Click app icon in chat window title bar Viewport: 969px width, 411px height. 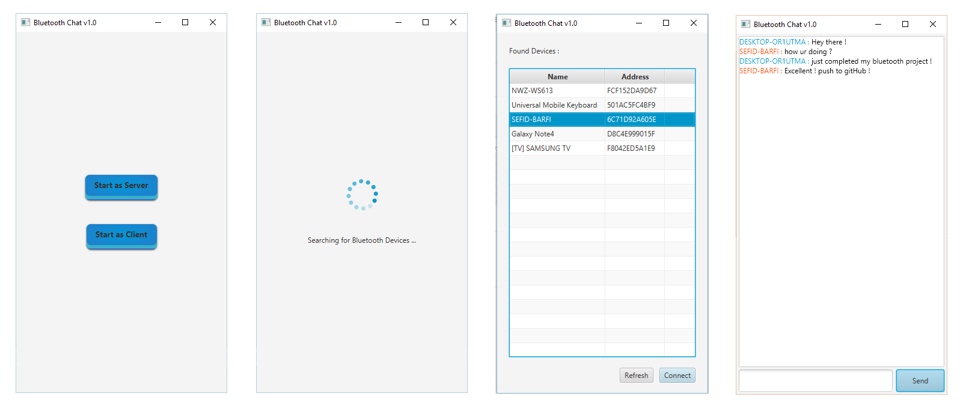[x=745, y=24]
